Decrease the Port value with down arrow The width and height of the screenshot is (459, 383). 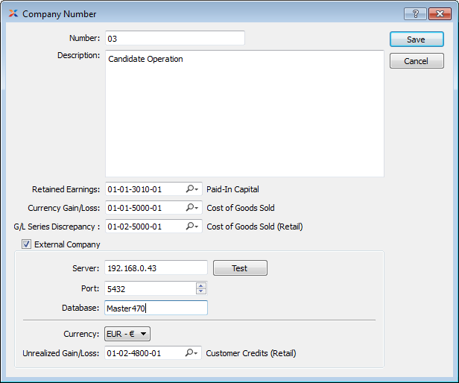[x=201, y=291]
